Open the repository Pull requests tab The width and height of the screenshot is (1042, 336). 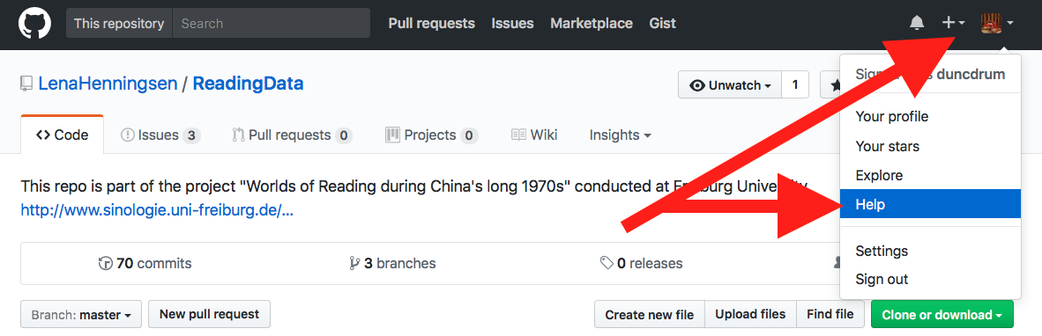292,135
